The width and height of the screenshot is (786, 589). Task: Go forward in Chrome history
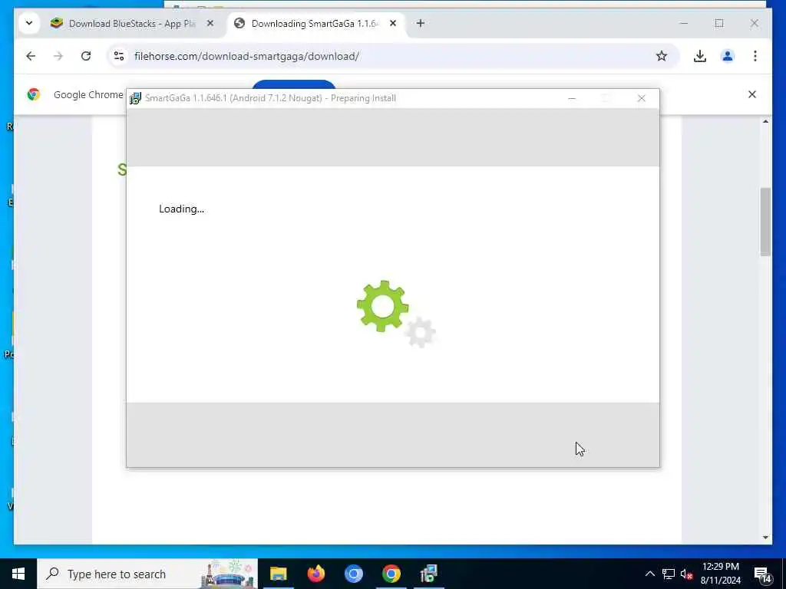[58, 56]
